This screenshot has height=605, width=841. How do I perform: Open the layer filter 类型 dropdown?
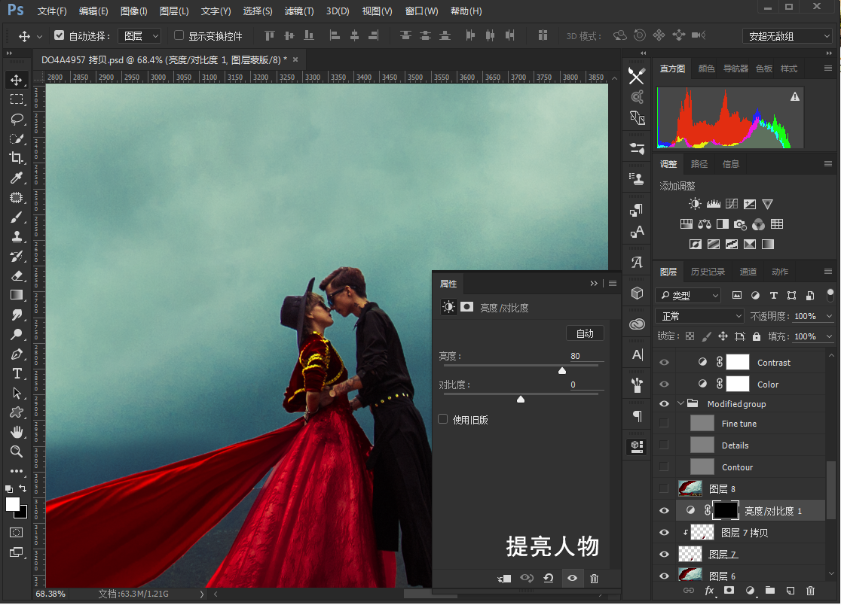(x=687, y=295)
